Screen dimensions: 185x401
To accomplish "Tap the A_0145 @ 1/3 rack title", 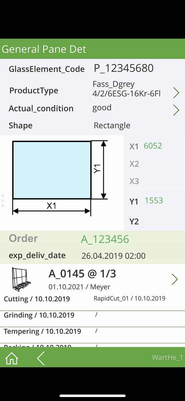I will point(82,274).
